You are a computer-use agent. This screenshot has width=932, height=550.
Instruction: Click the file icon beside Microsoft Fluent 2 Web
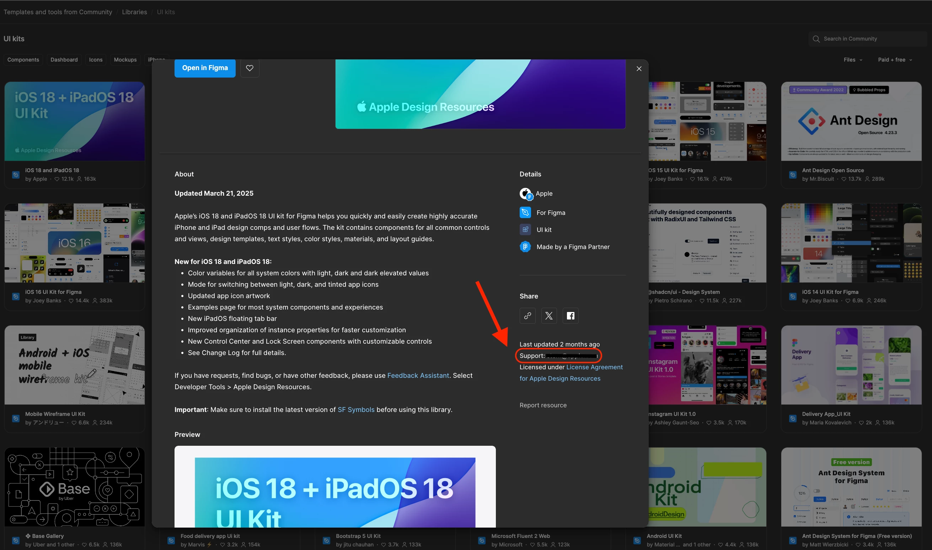click(x=482, y=540)
